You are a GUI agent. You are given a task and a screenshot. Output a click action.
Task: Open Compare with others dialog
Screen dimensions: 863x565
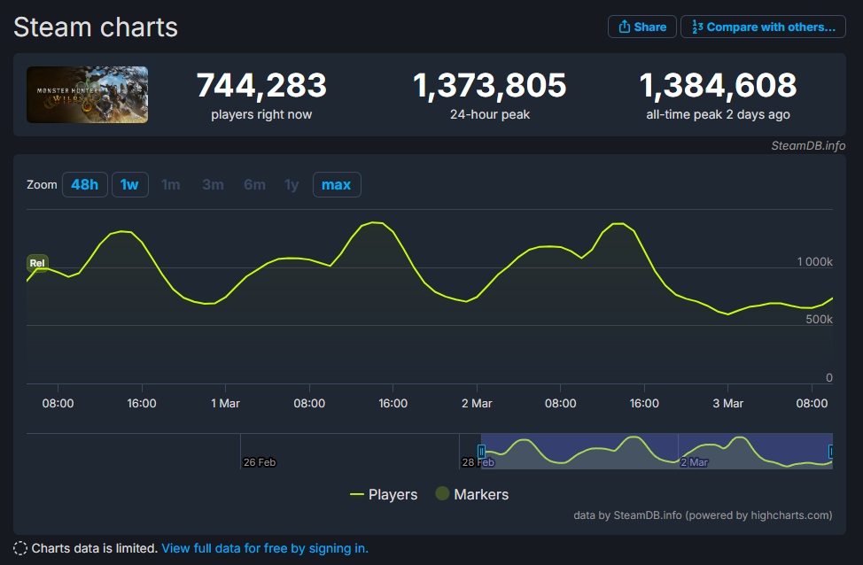click(x=763, y=27)
